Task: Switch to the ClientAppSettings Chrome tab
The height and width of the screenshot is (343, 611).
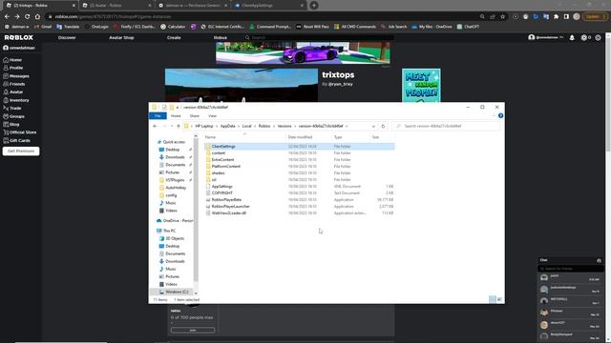Action: 268,6
